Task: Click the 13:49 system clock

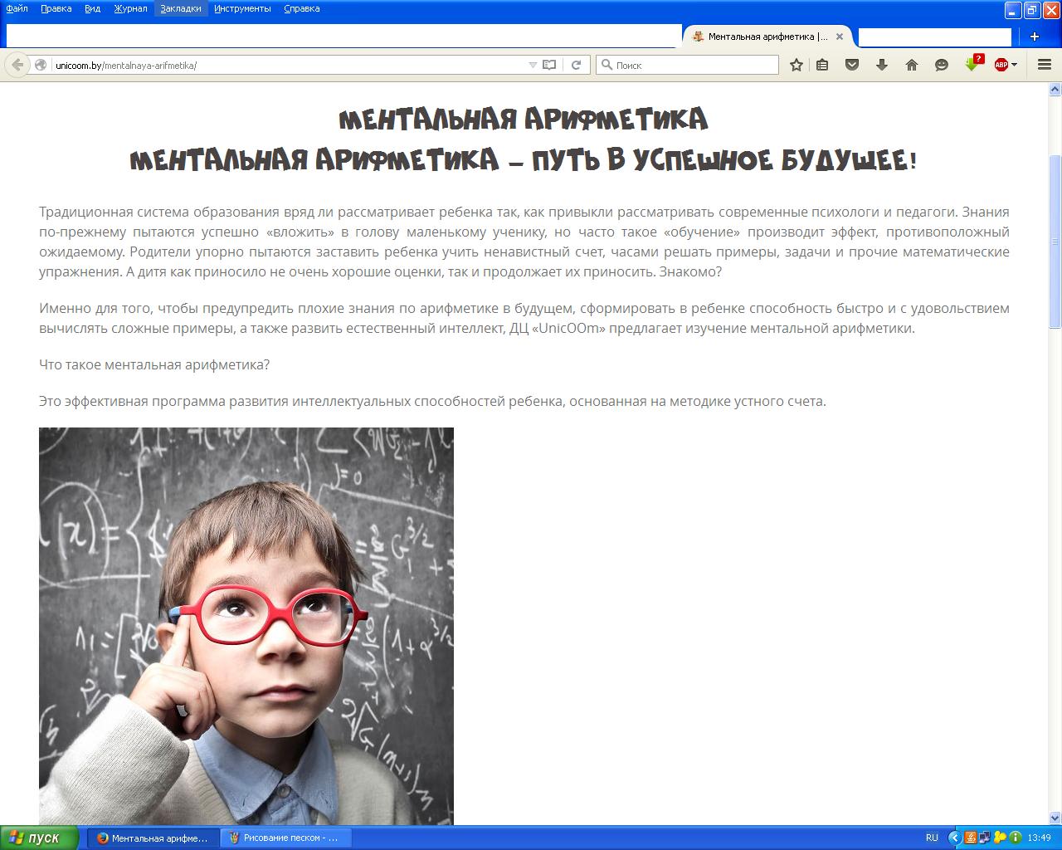Action: click(1039, 838)
